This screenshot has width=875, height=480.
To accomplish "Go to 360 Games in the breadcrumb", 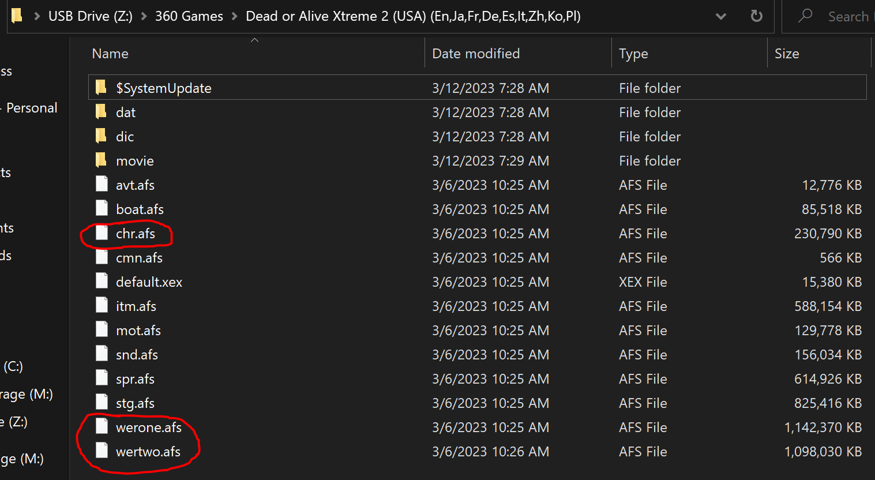I will 189,16.
